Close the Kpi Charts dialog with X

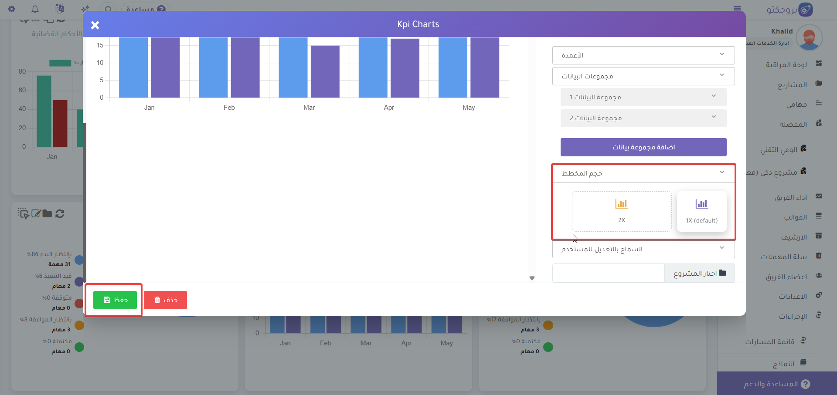[x=95, y=25]
